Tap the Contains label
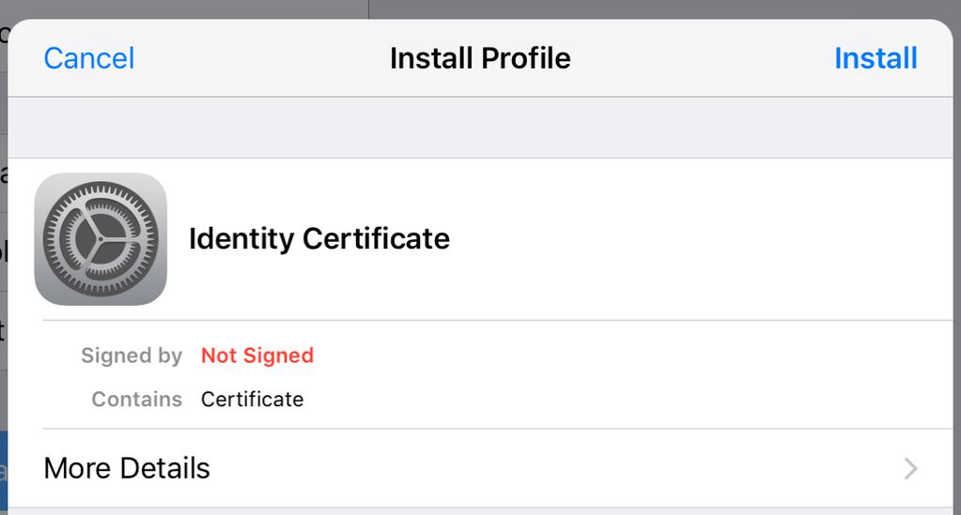The image size is (961, 515). [x=136, y=400]
